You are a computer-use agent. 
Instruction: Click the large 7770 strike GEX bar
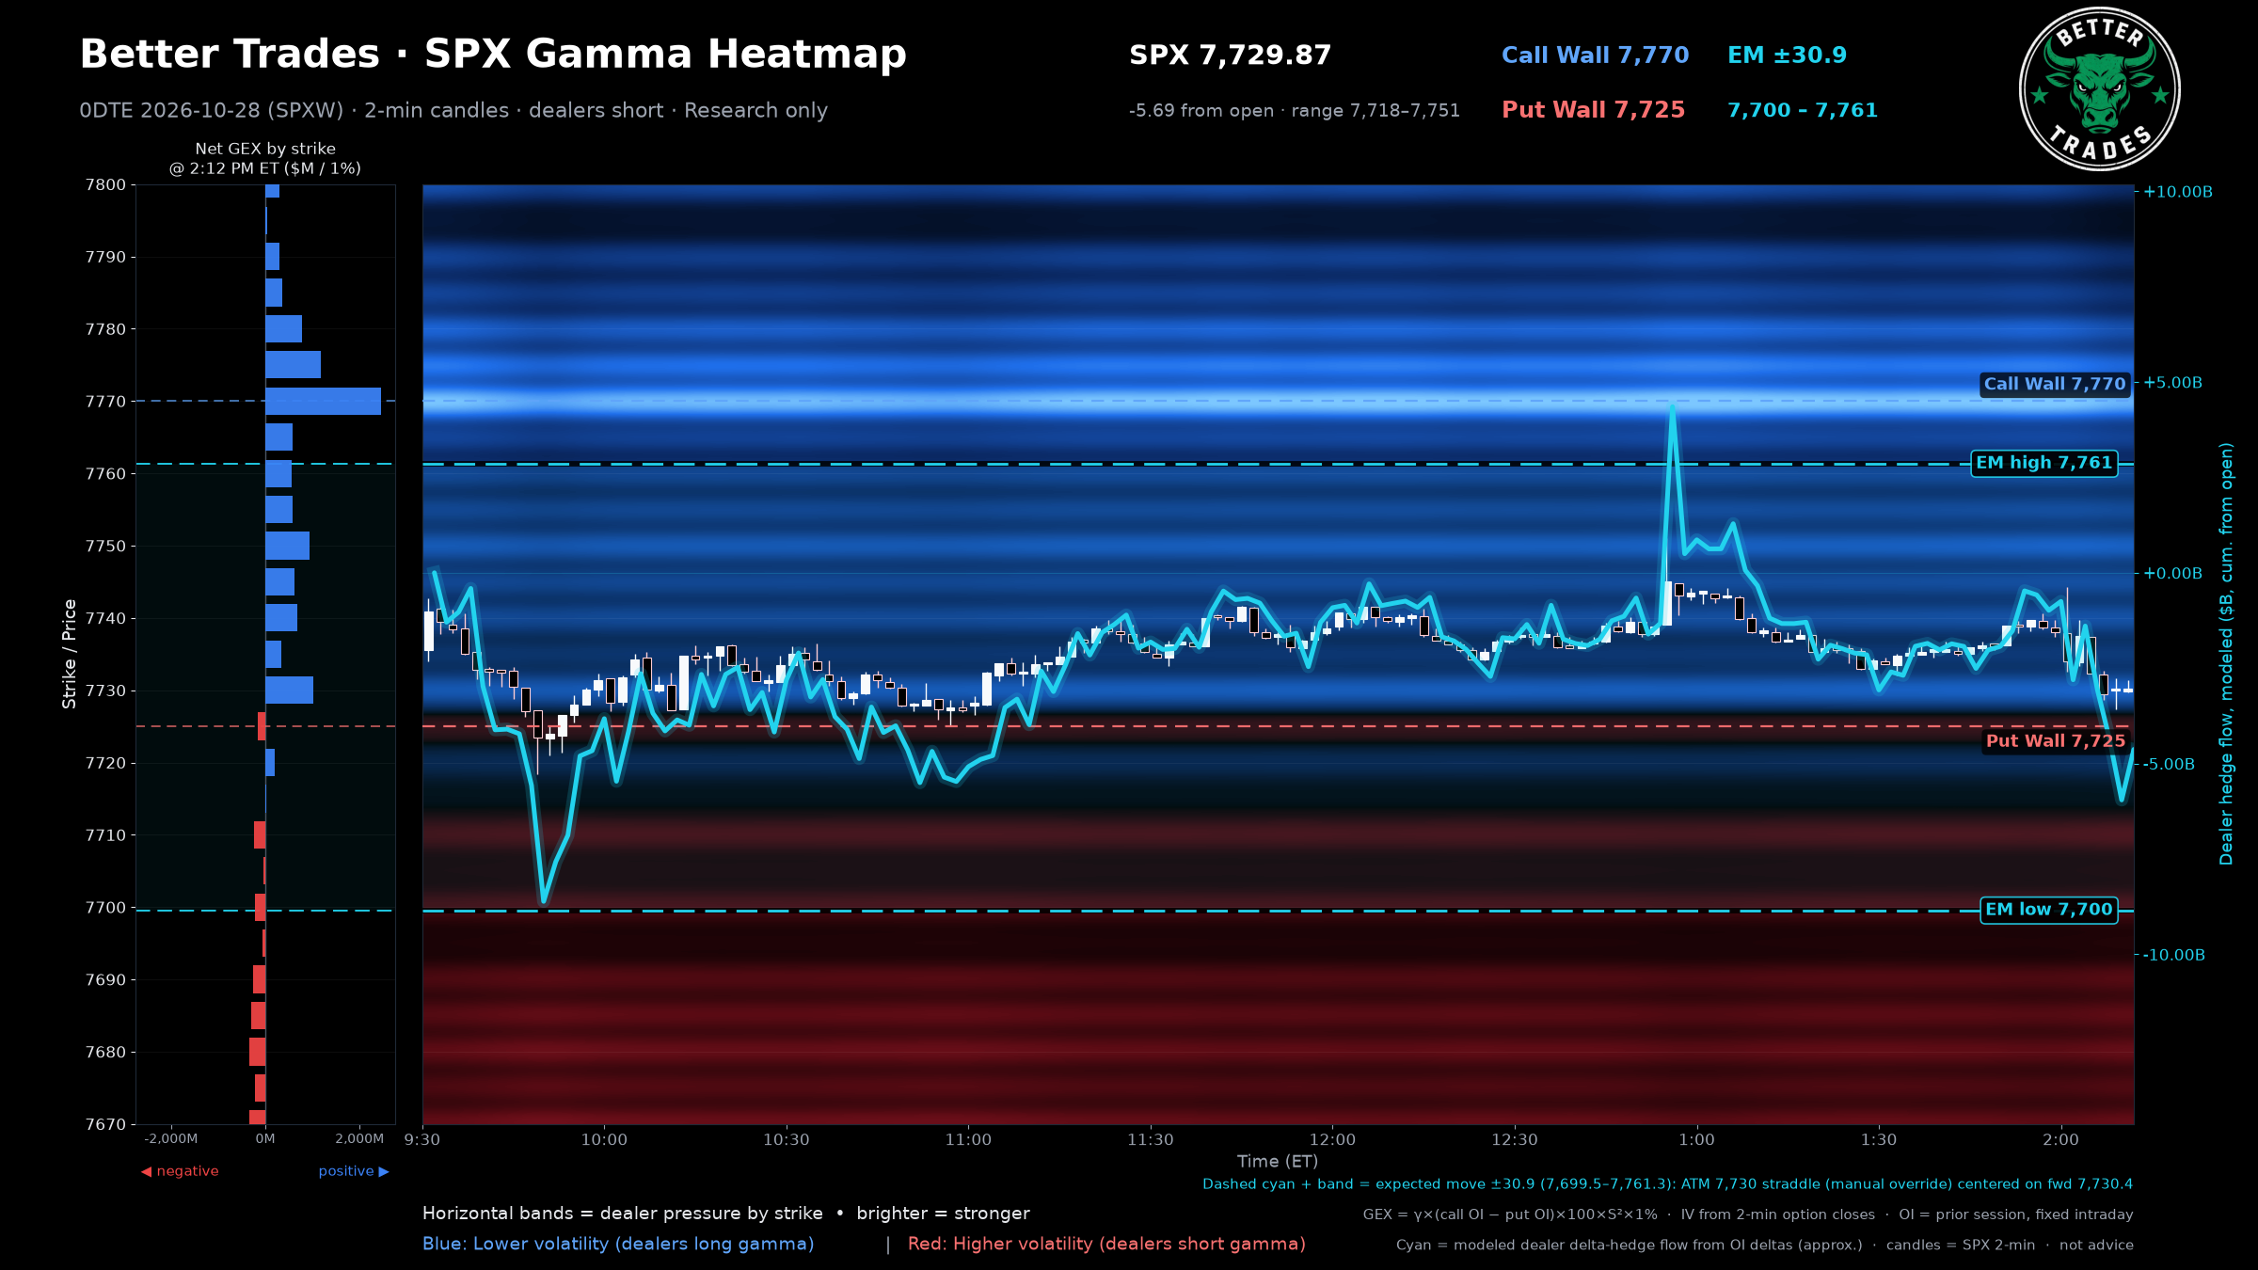tap(323, 401)
